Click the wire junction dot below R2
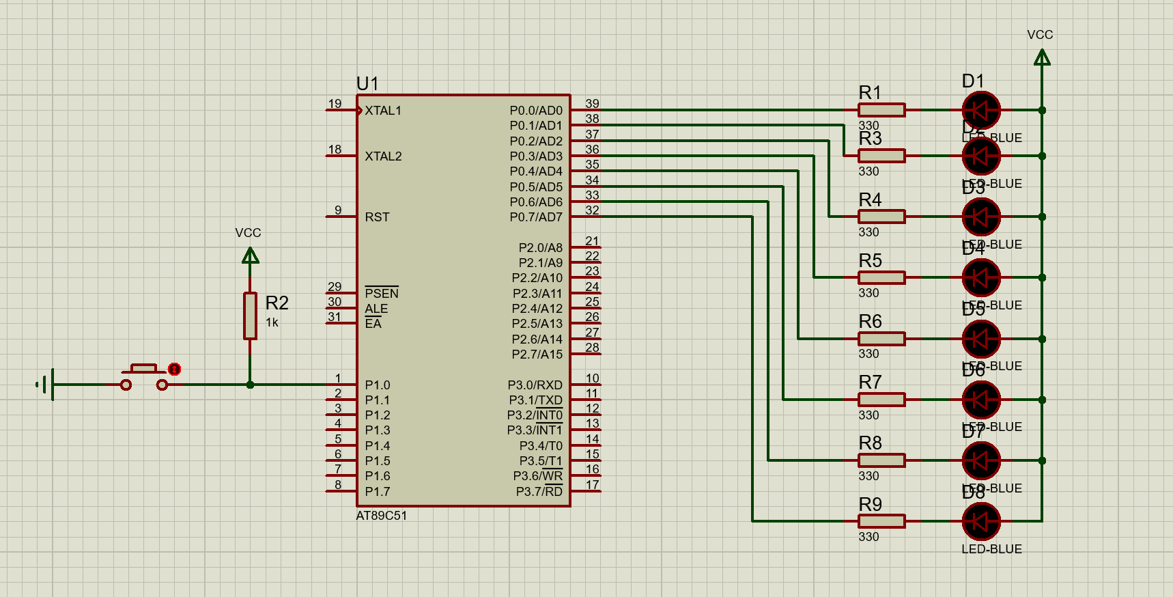Image resolution: width=1173 pixels, height=597 pixels. coord(251,385)
